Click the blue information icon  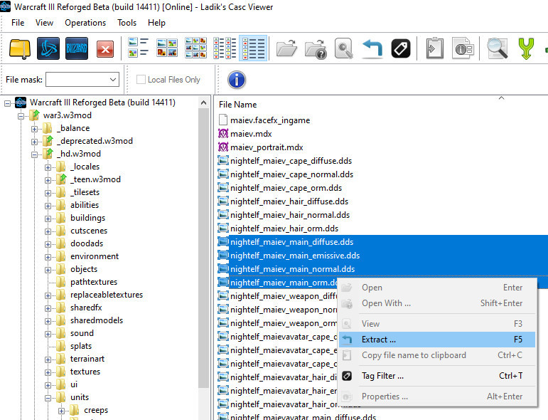pos(237,80)
